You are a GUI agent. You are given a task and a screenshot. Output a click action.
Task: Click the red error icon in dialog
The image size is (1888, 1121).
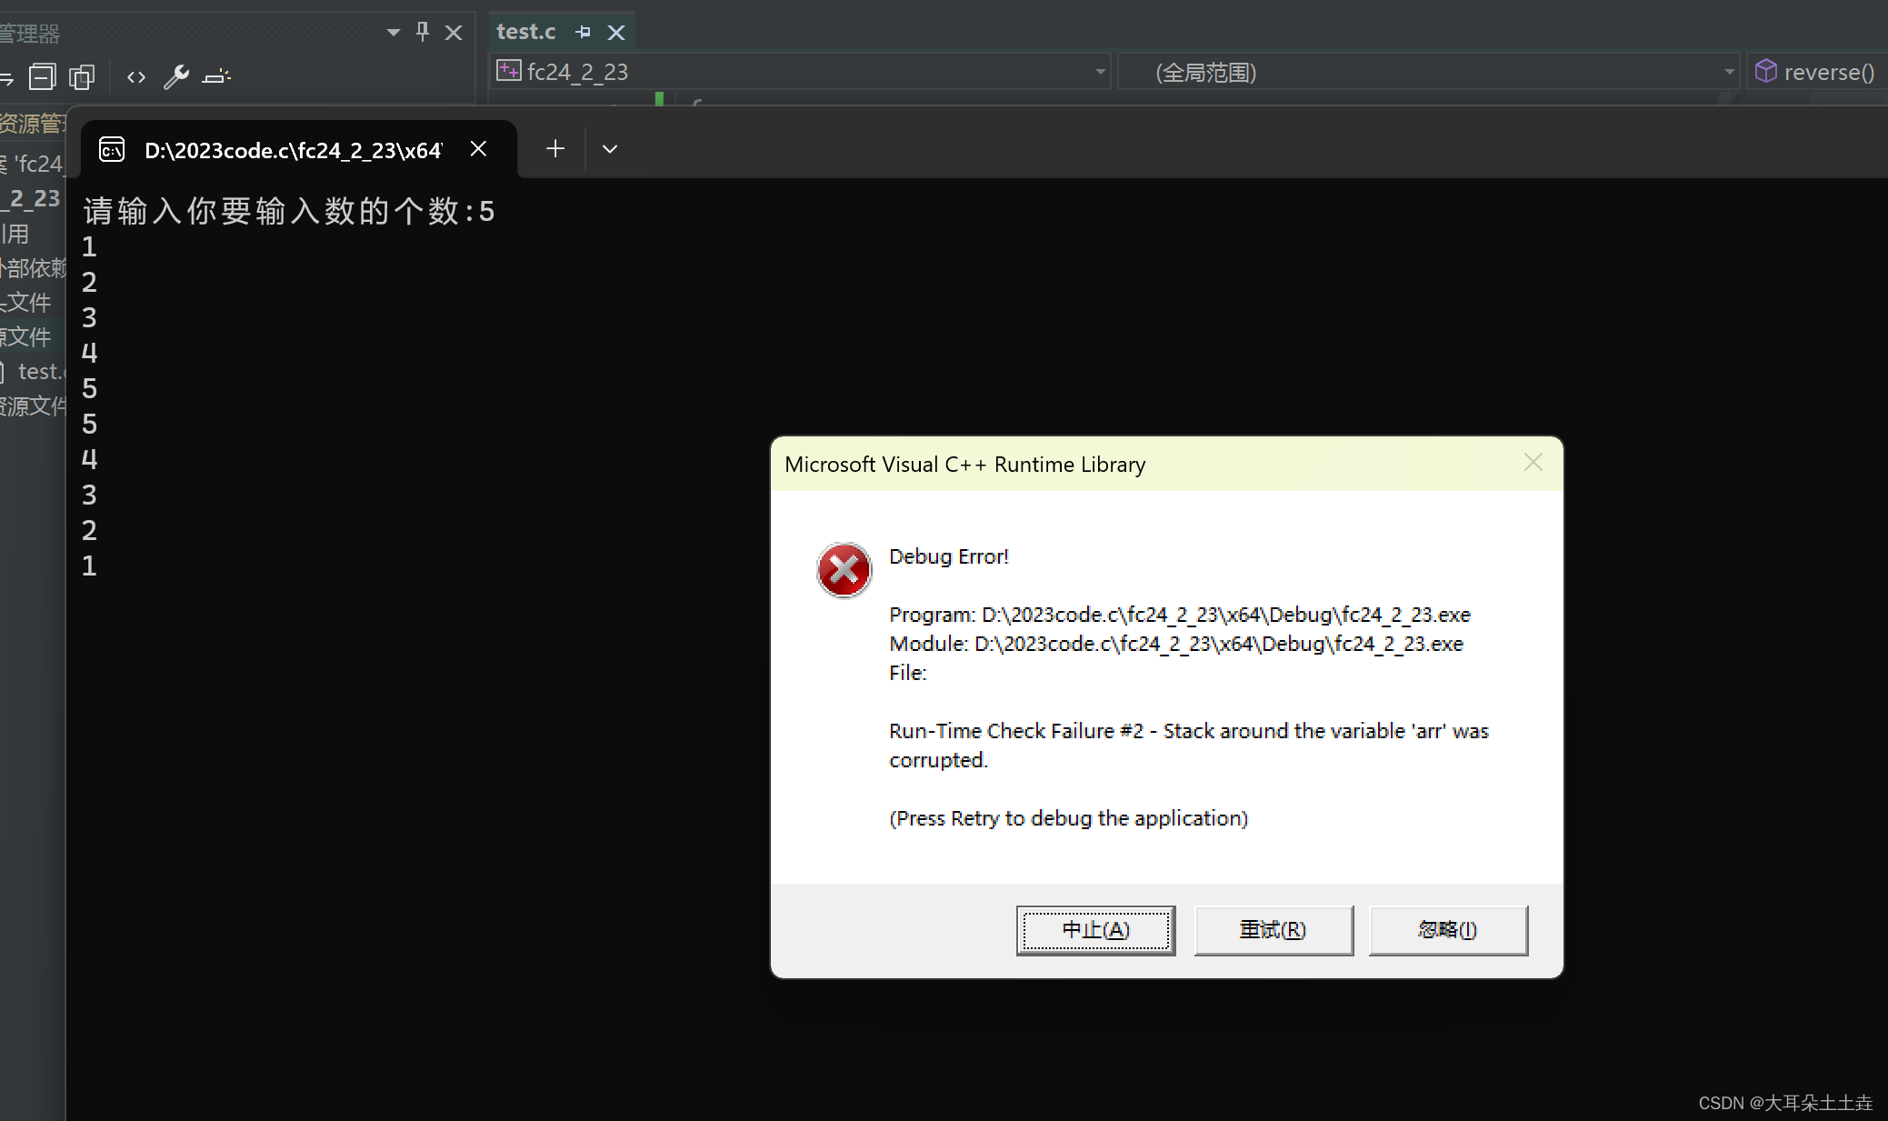[844, 570]
